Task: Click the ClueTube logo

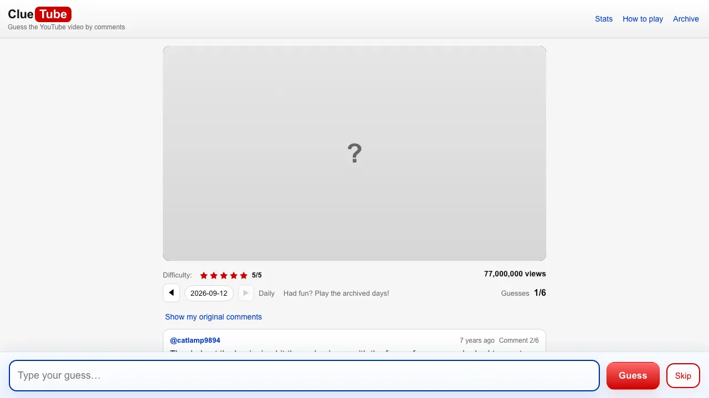Action: 39,14
